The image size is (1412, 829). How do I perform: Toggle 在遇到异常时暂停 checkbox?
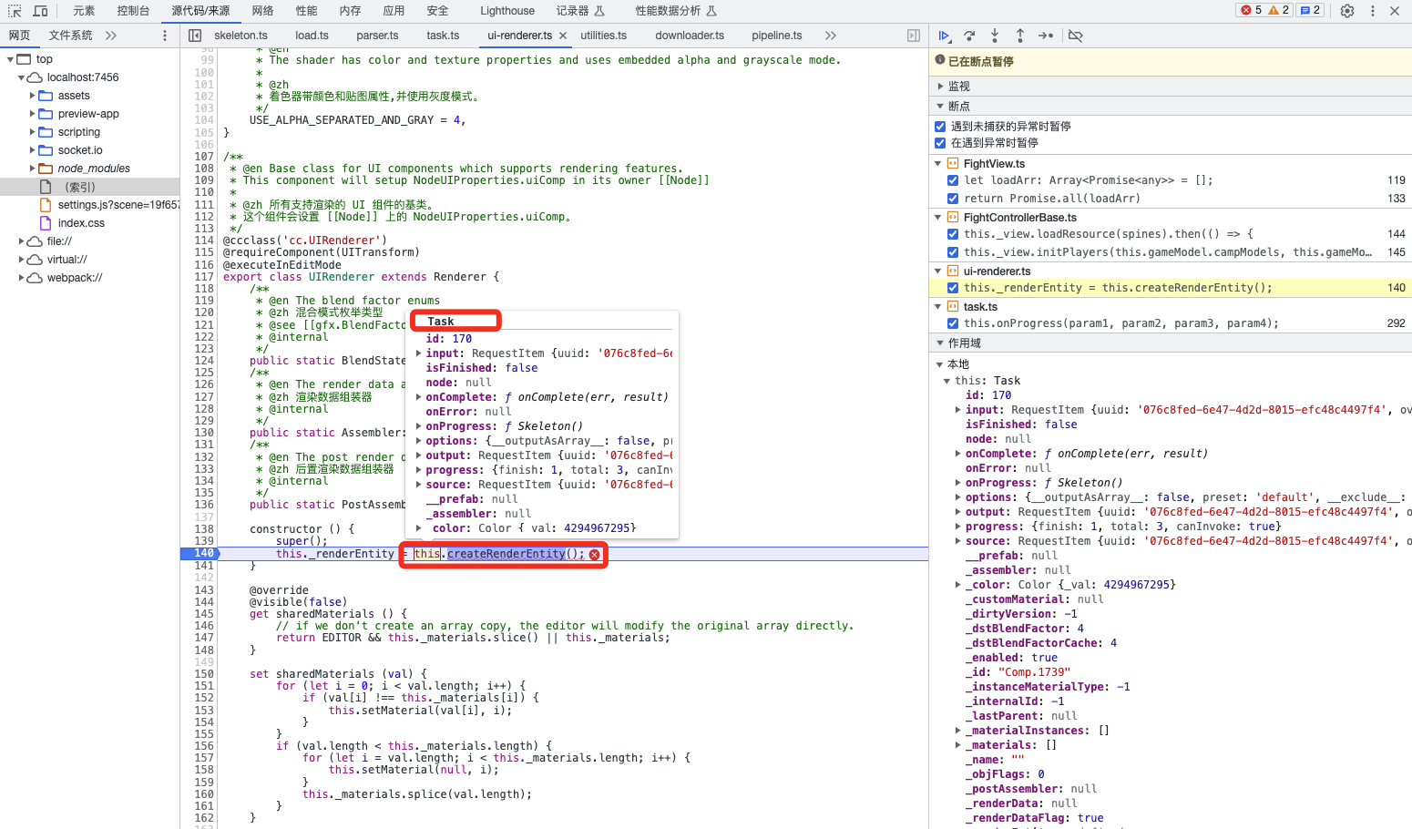pyautogui.click(x=940, y=143)
